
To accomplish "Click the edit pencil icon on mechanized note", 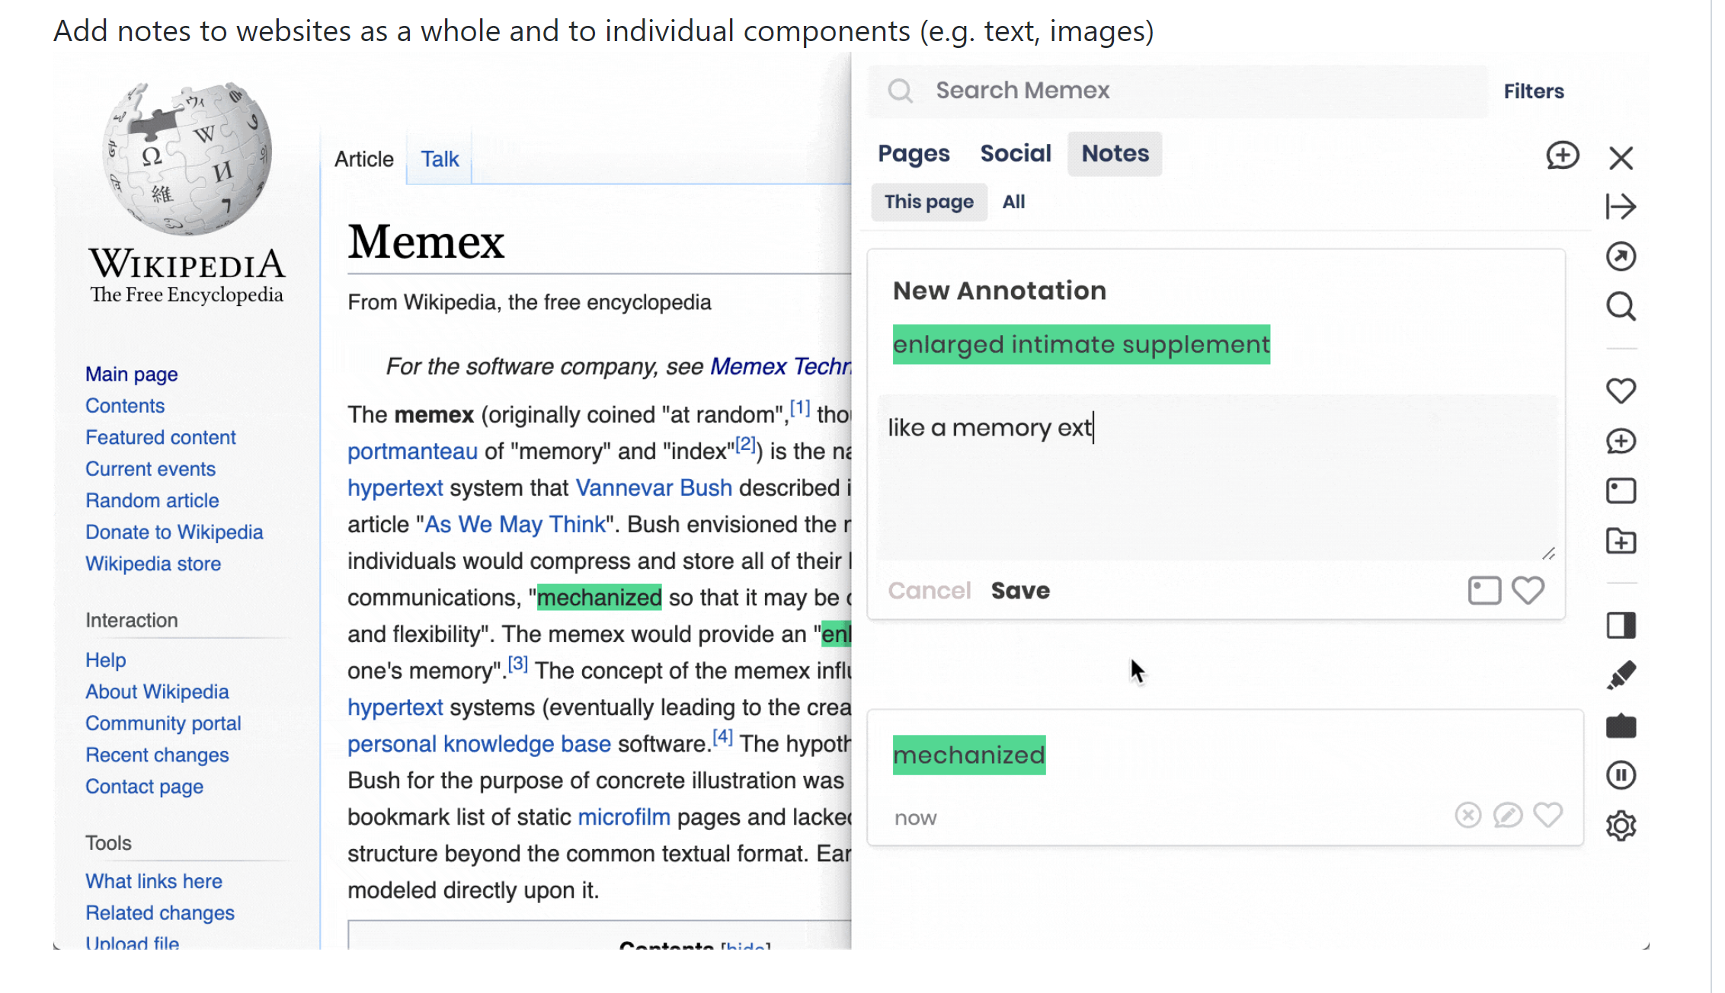I will tap(1507, 815).
